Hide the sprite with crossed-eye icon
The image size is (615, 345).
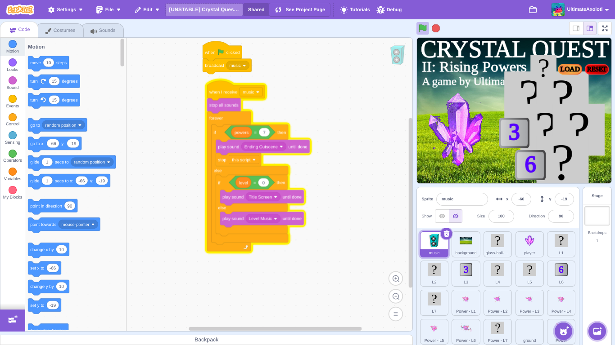(455, 216)
